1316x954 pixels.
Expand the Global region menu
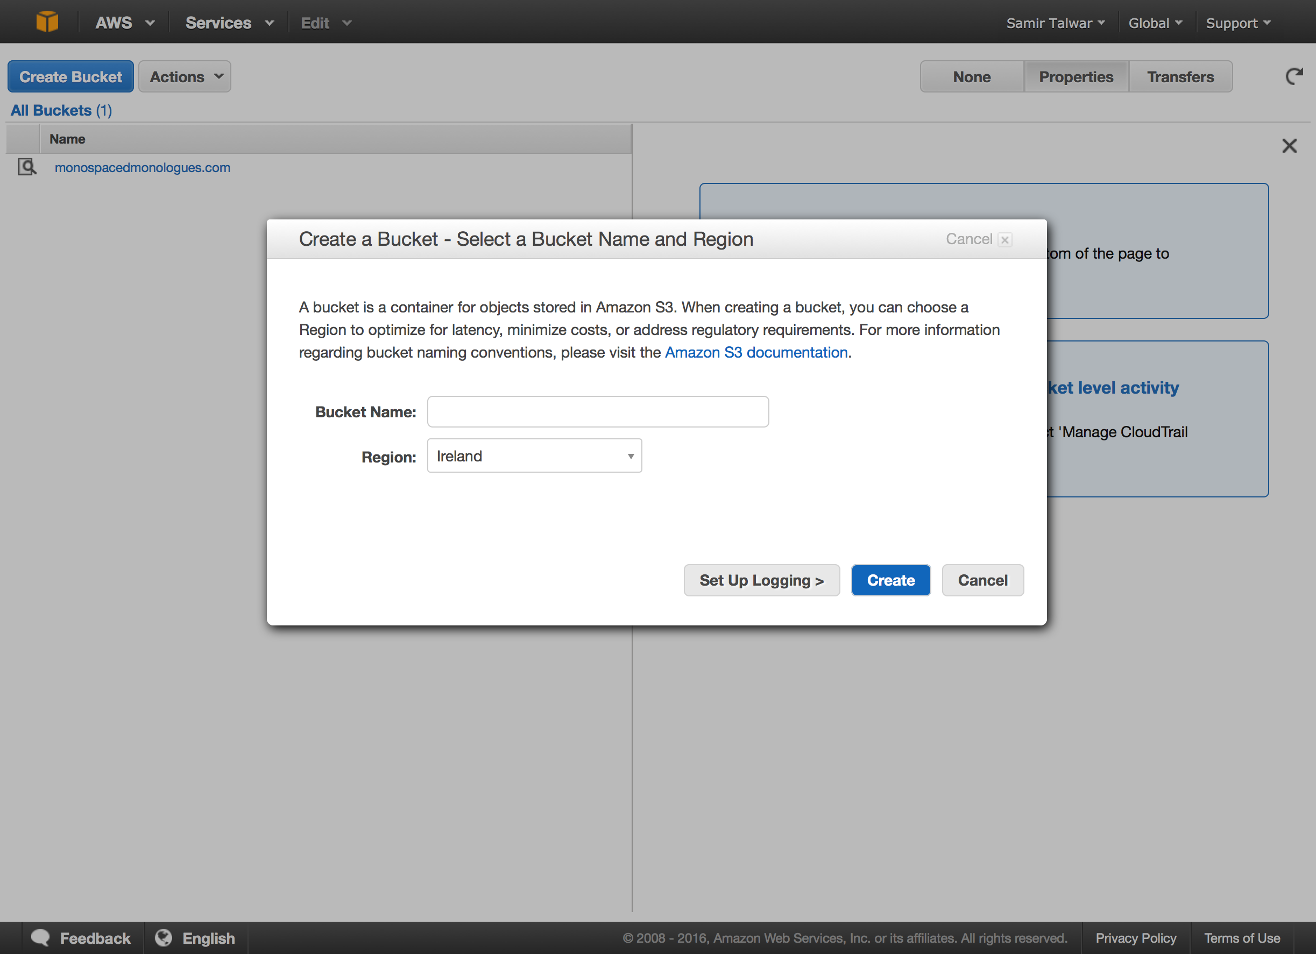[1154, 23]
